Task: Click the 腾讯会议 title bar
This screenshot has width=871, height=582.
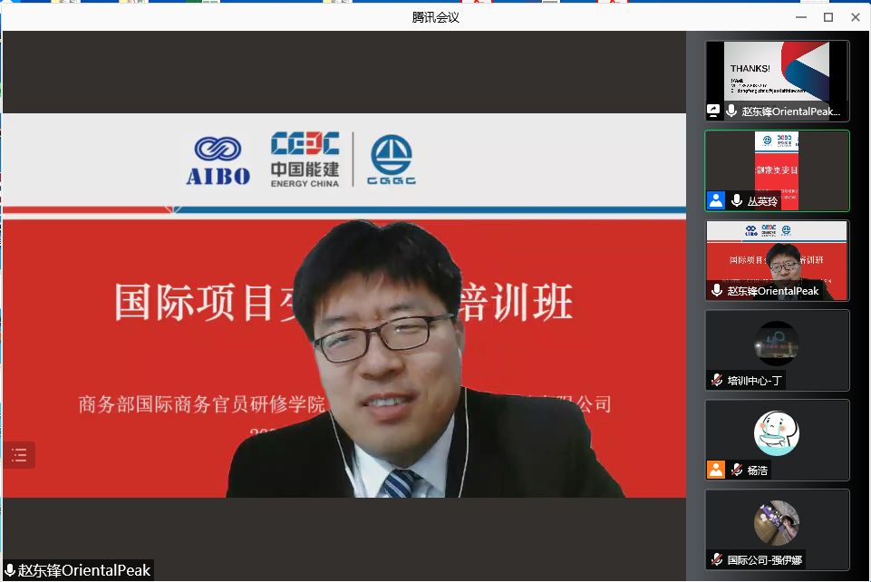Action: point(435,17)
